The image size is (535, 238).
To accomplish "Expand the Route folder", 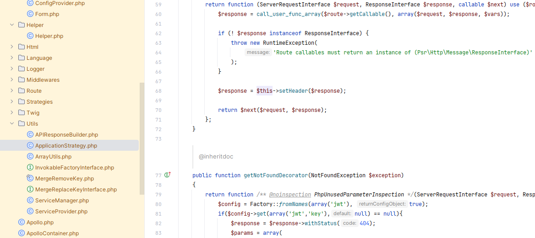I will coord(12,91).
